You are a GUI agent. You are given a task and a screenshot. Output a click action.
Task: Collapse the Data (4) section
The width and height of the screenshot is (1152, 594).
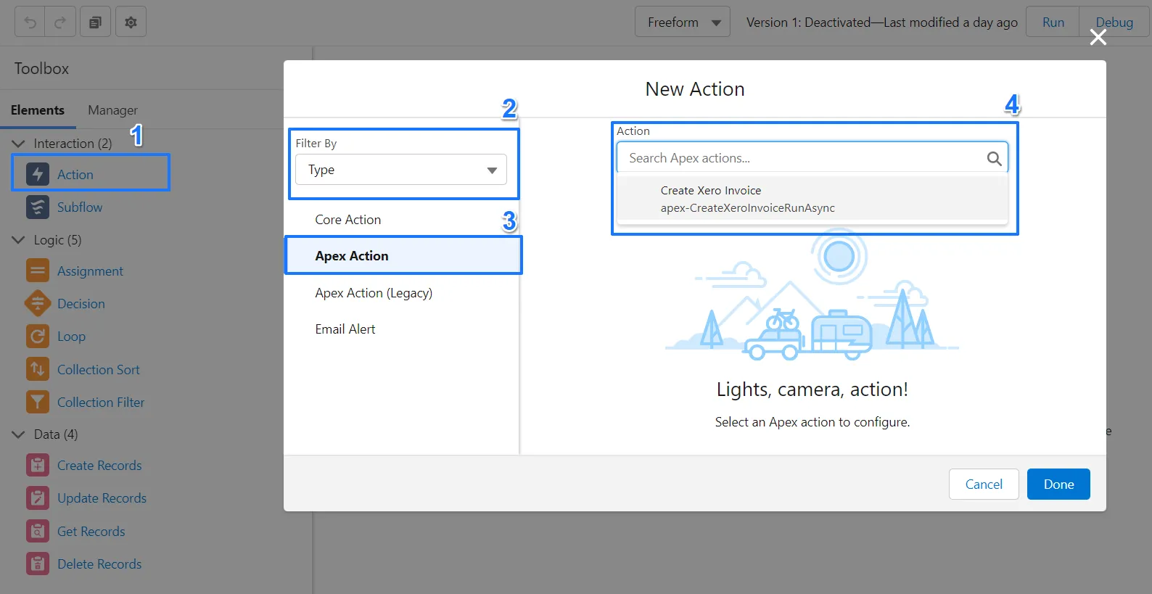[19, 434]
